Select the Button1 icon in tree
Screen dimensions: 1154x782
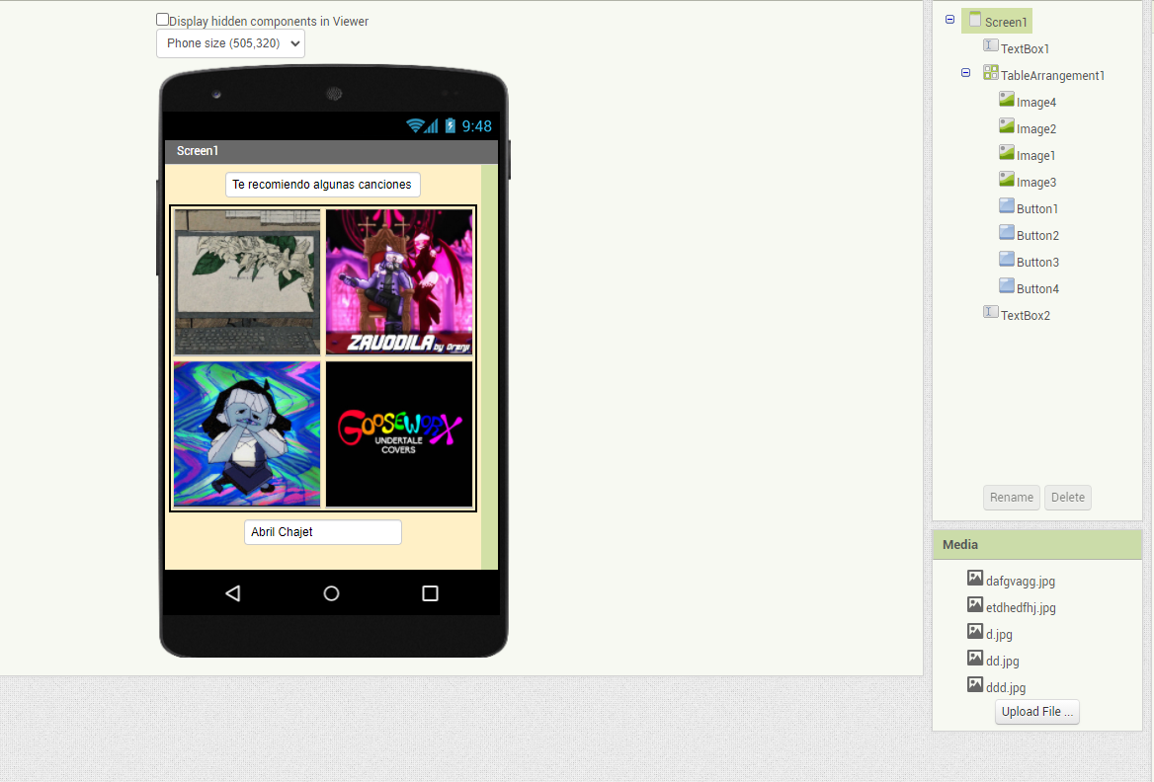click(x=1006, y=205)
